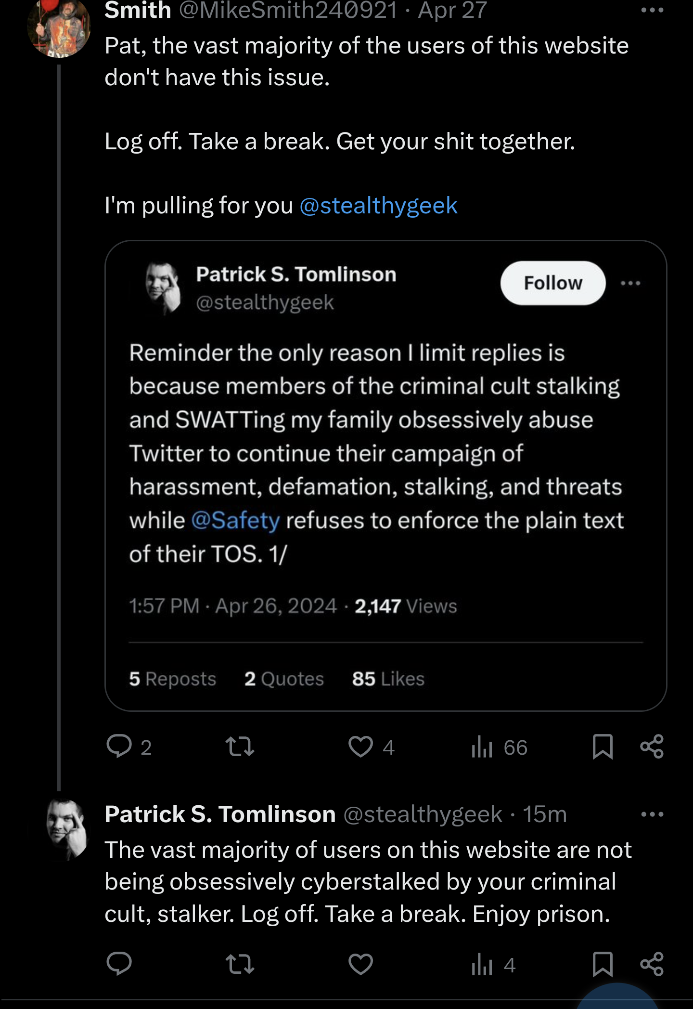Open more options in quoted tweet
Viewport: 693px width, 1009px height.
630,283
